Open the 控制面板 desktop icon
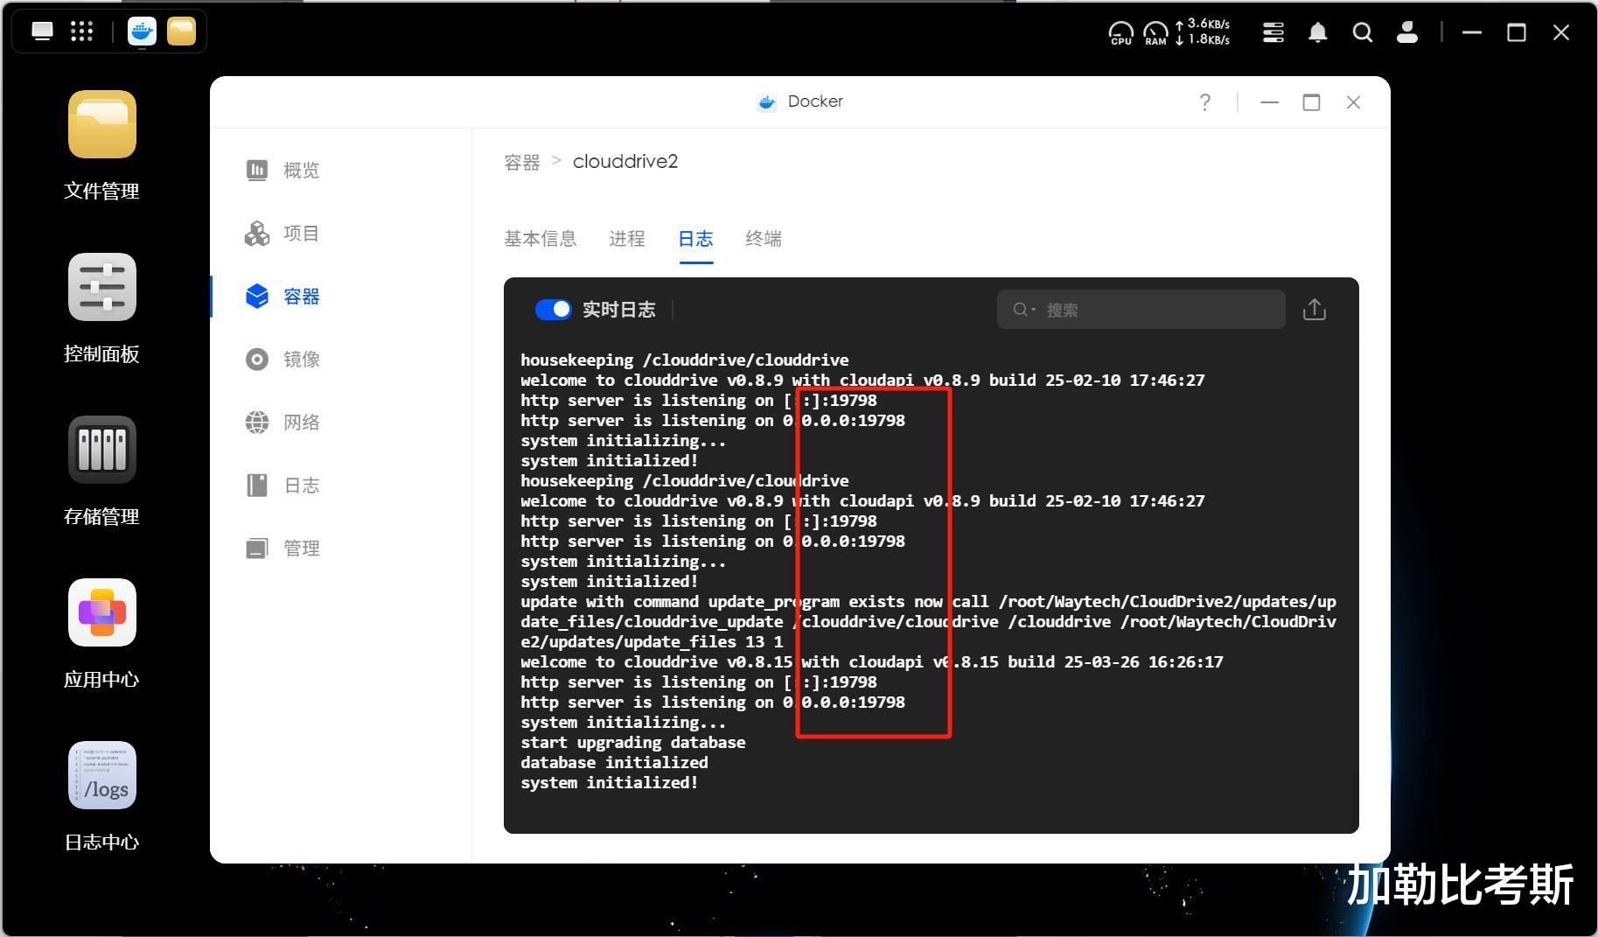 click(102, 287)
